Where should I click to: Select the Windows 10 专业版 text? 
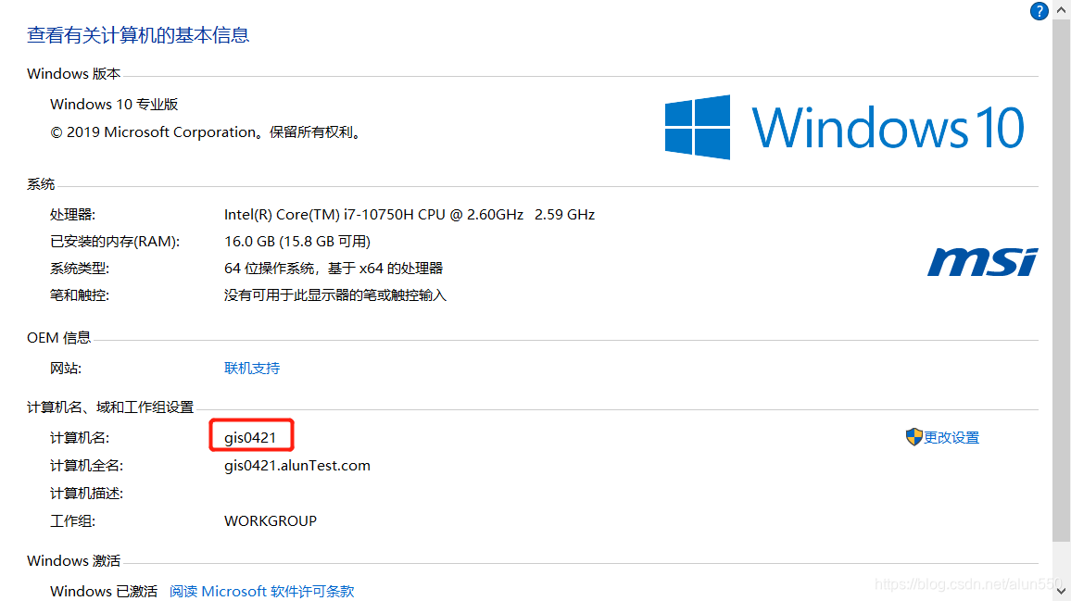tap(114, 105)
